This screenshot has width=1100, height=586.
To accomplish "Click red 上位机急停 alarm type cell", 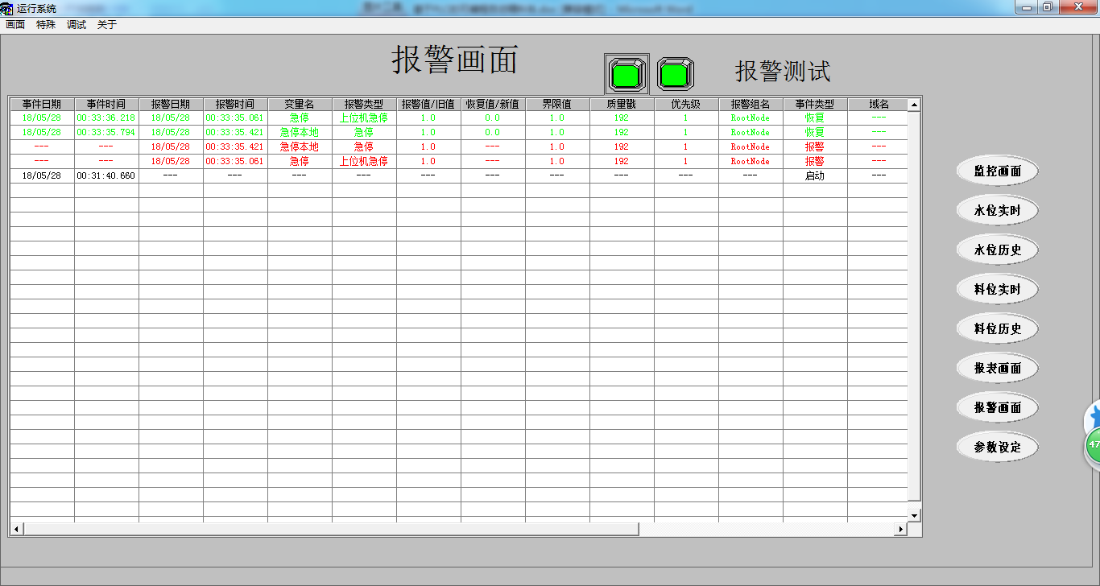I will coord(364,161).
